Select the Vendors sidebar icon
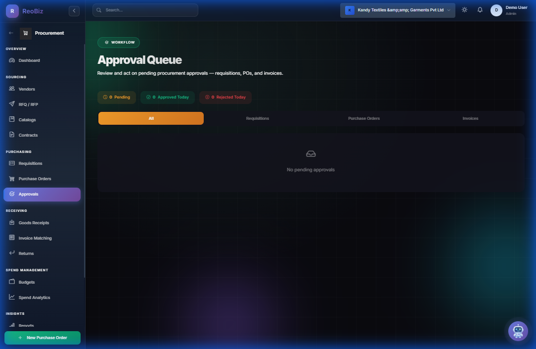The height and width of the screenshot is (349, 536). 11,89
